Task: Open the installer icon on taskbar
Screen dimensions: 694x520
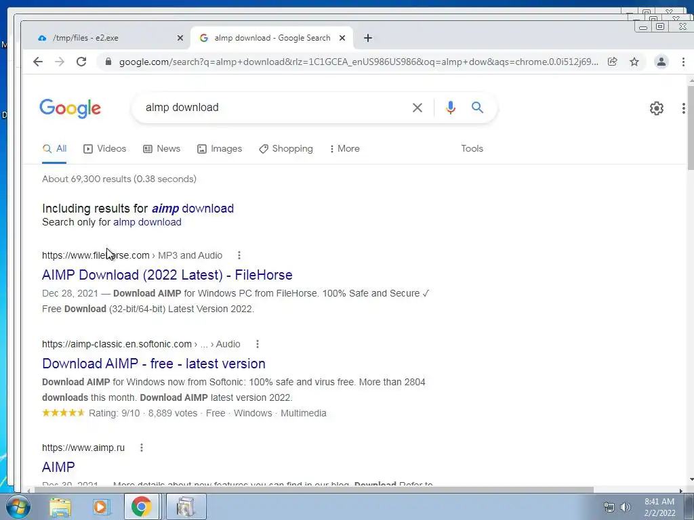Action: point(186,506)
